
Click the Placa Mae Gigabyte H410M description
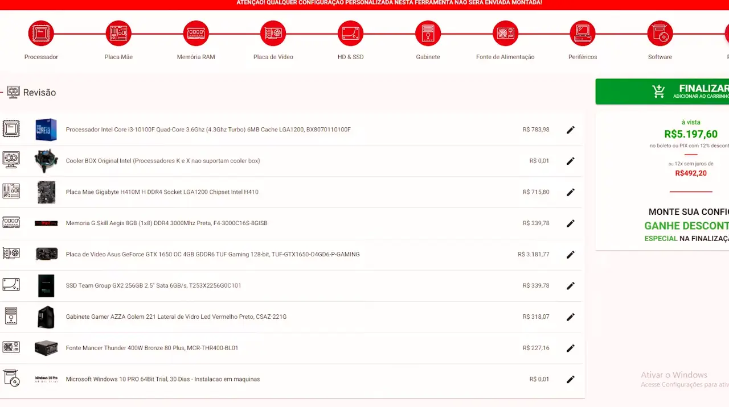(x=162, y=192)
